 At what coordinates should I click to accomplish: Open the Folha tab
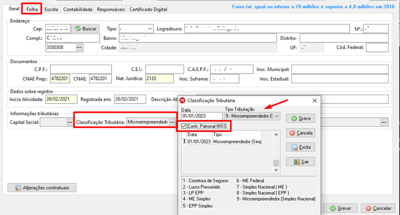tap(32, 9)
